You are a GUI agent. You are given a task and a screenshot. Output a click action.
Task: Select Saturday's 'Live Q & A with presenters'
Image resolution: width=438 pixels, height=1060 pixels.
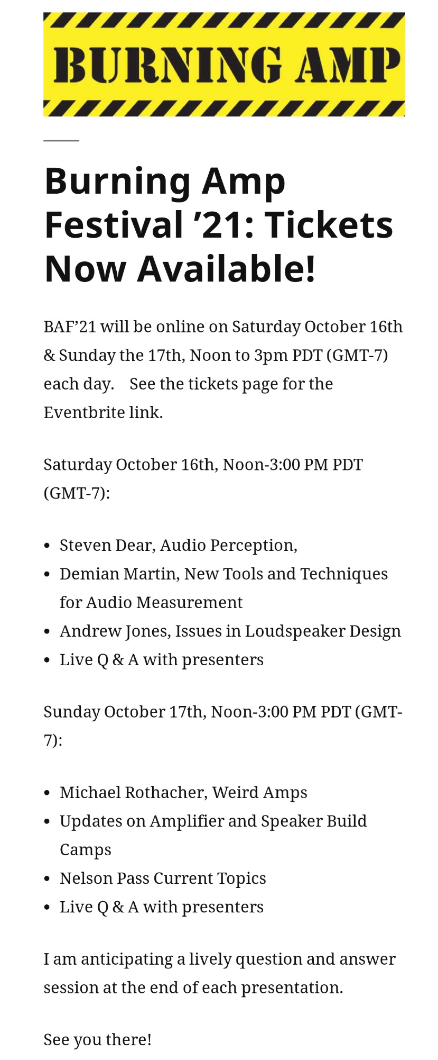tap(161, 659)
